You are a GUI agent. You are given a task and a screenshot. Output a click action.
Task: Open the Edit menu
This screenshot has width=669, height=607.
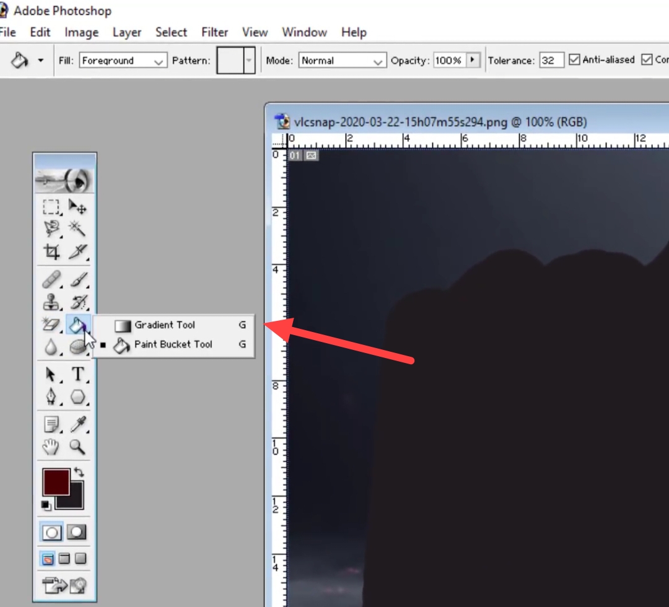[x=40, y=32]
